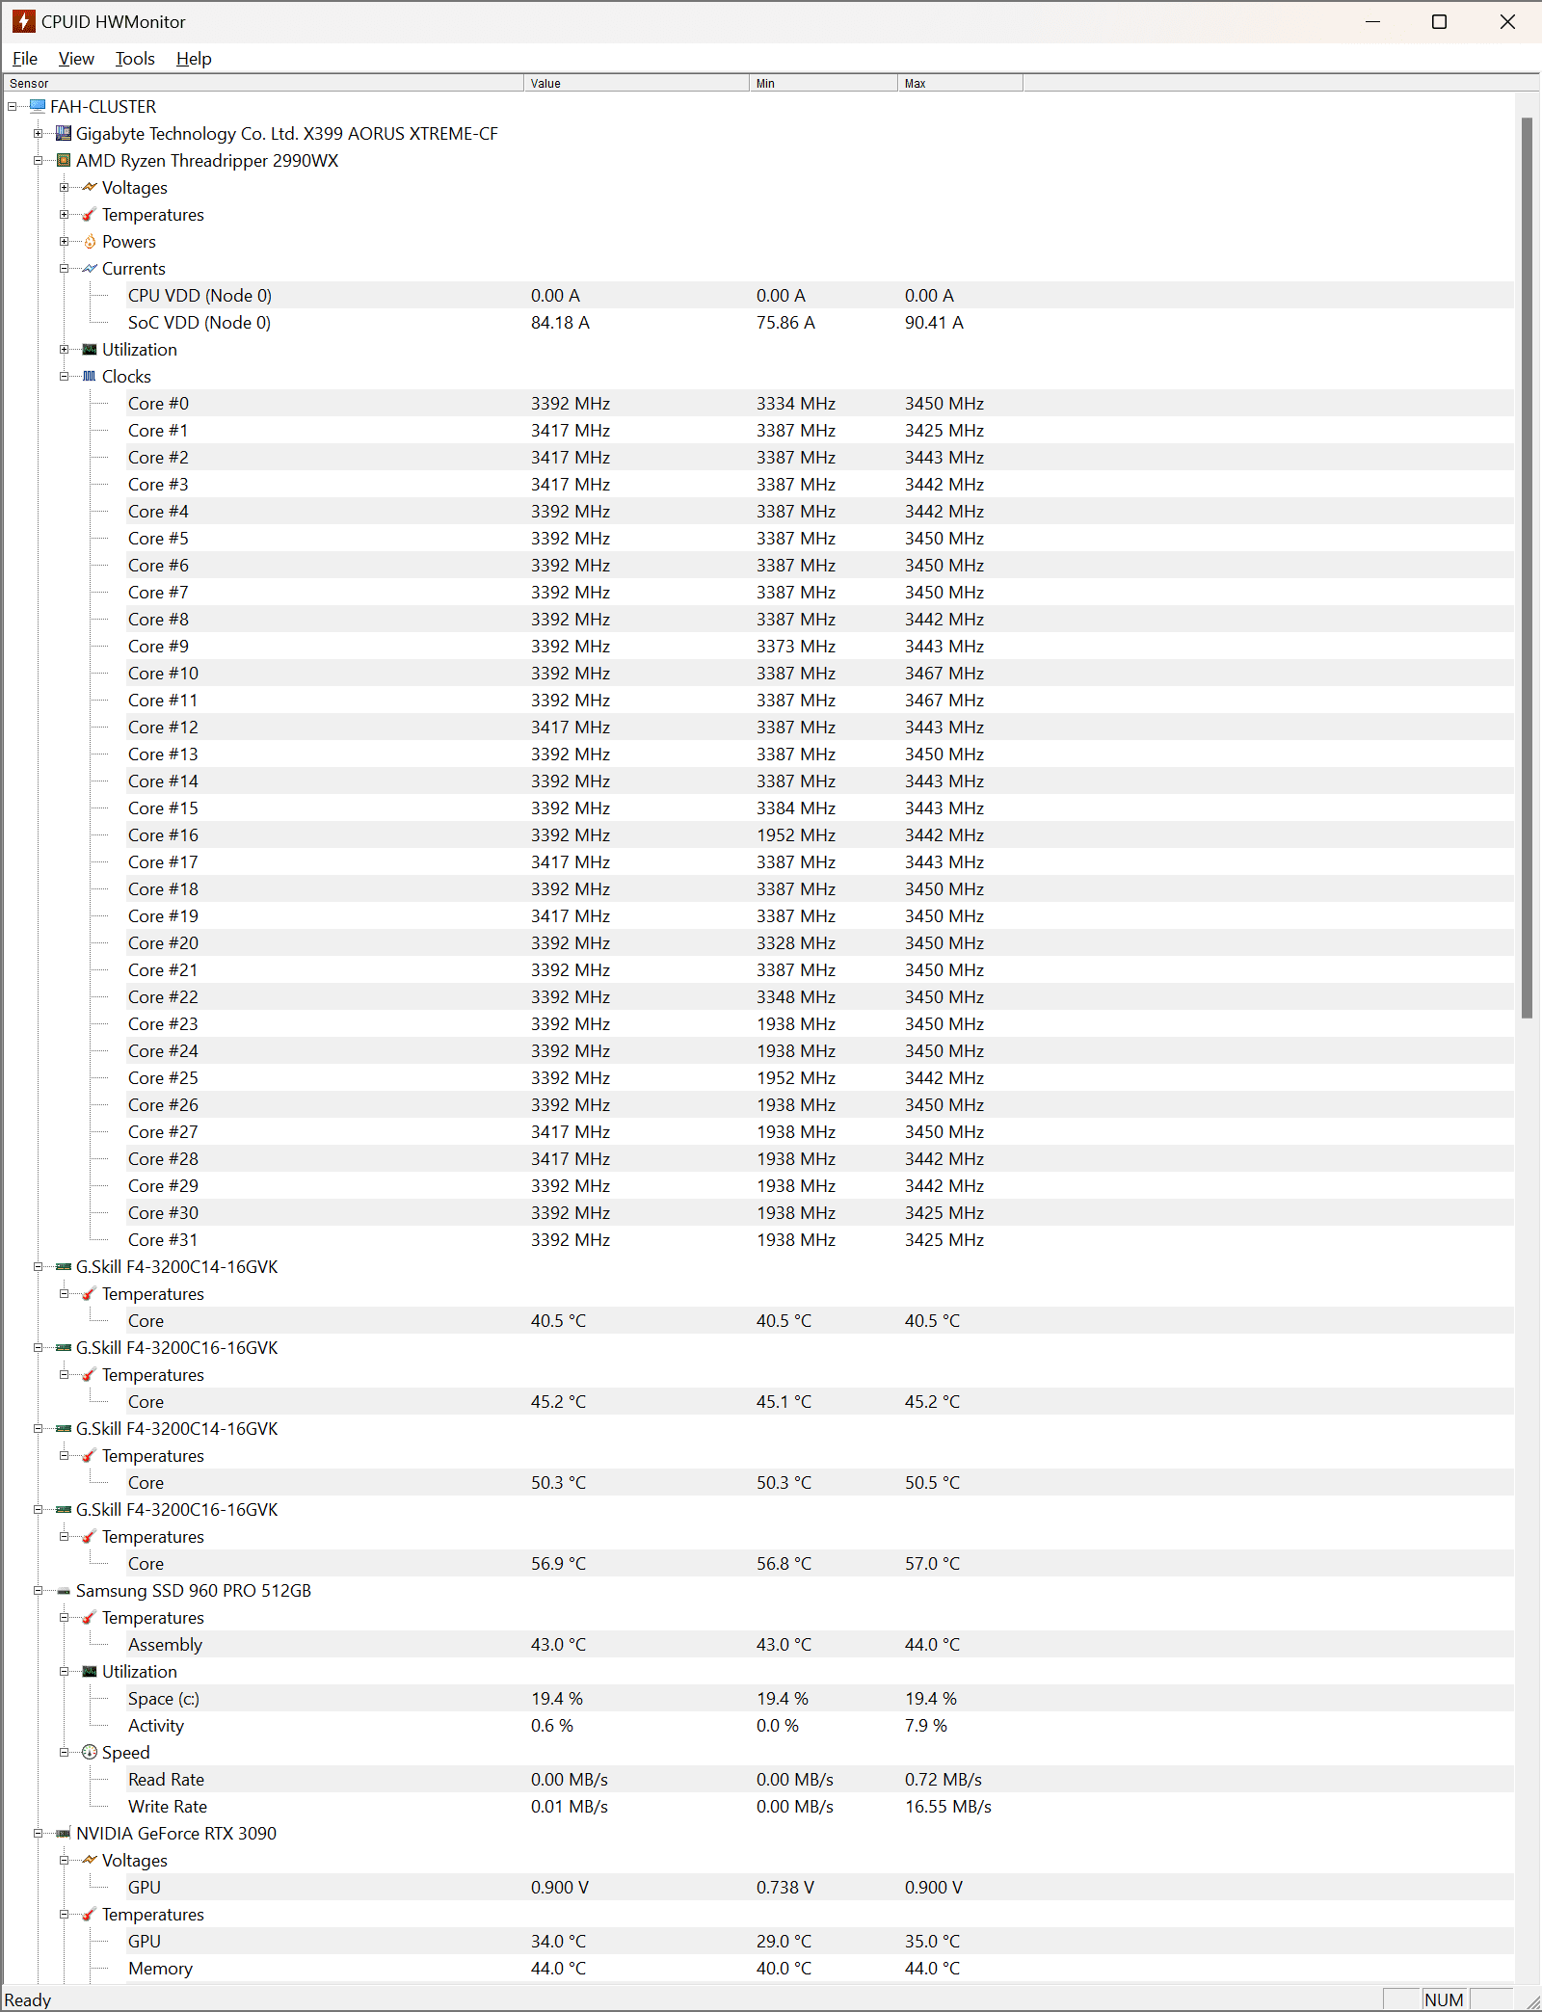Click the vertical scrollbar thumb

tap(1527, 568)
